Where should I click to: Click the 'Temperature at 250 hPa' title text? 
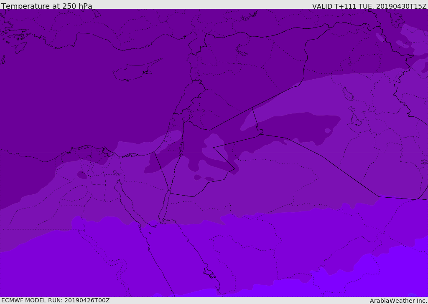click(47, 6)
